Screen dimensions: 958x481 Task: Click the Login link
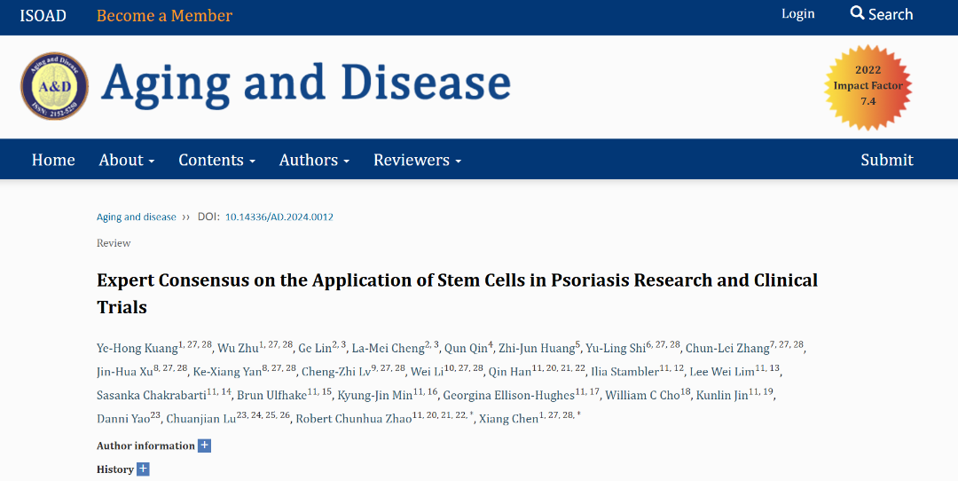point(797,13)
